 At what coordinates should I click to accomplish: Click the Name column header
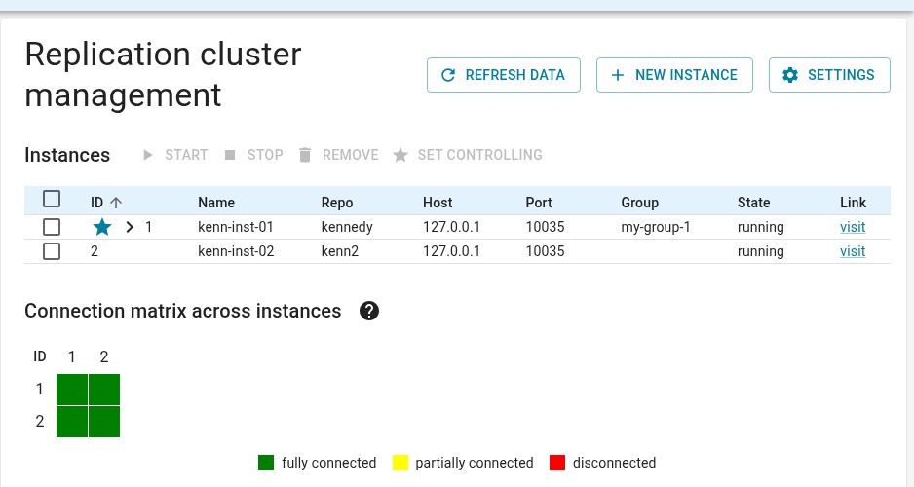(x=216, y=203)
